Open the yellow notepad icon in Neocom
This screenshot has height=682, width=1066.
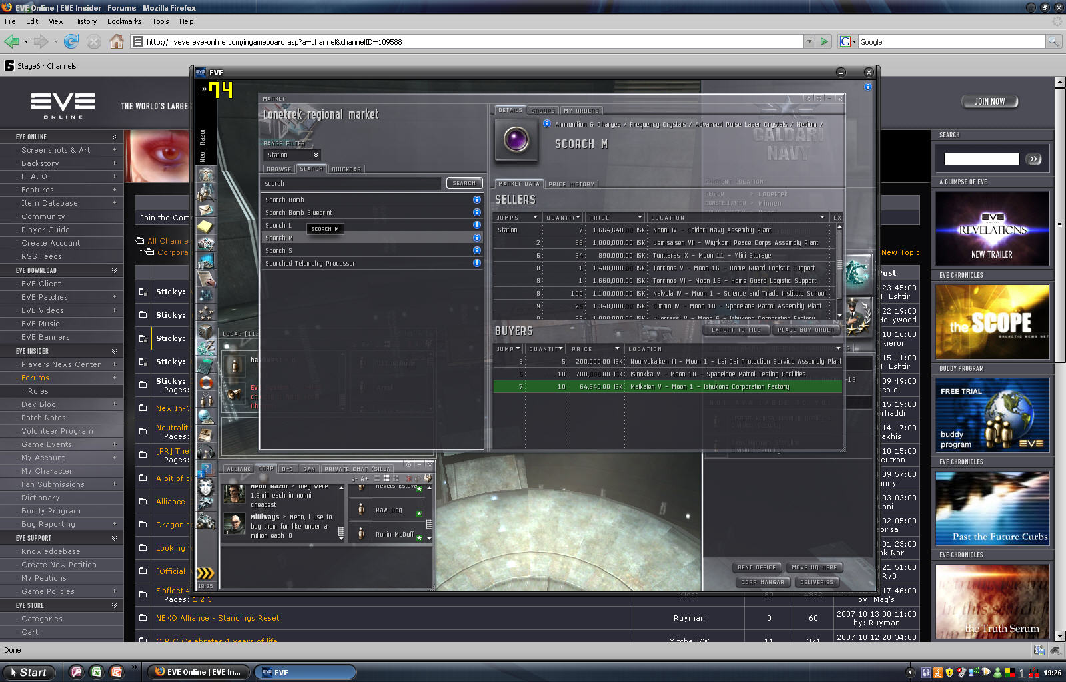pos(206,227)
